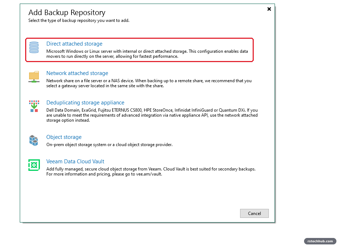Click the Direct attached storage database icon
Screen dimensions: 340x248
34,47
